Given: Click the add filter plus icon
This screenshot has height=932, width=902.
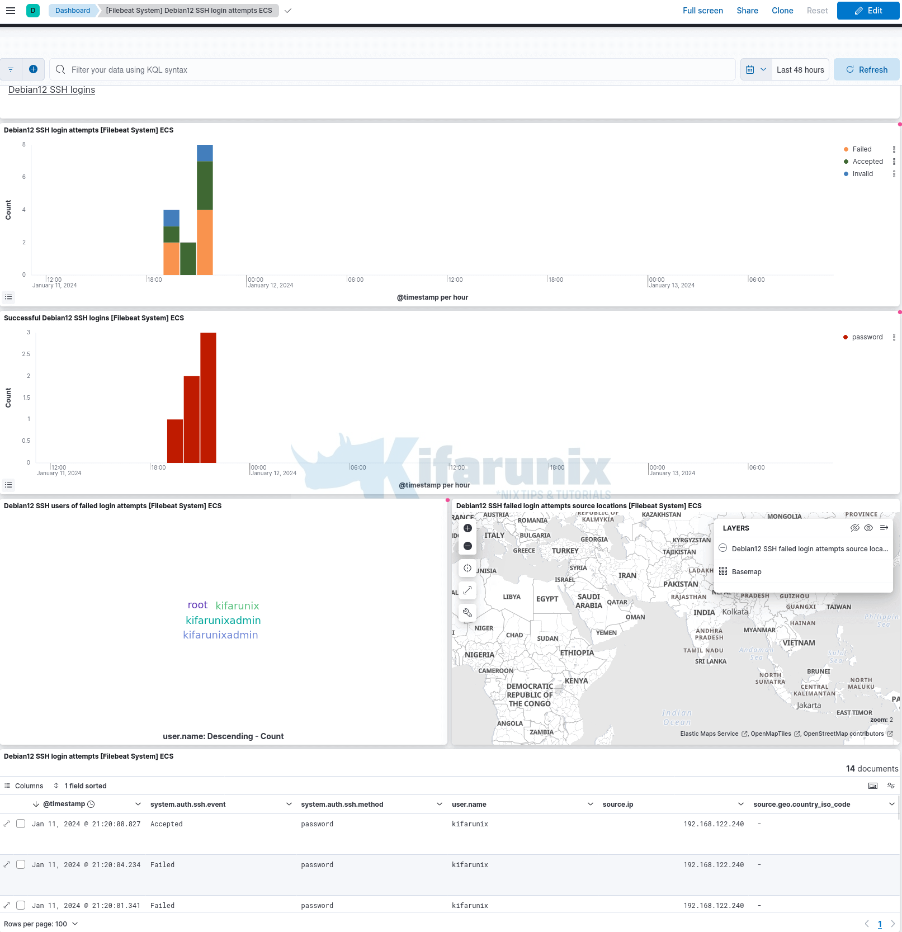Looking at the screenshot, I should (x=33, y=69).
